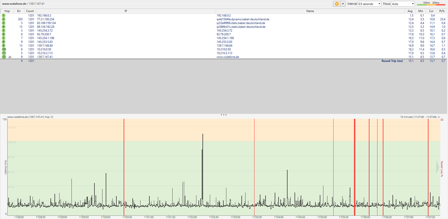Click the latency color scale legend

tap(431, 4)
